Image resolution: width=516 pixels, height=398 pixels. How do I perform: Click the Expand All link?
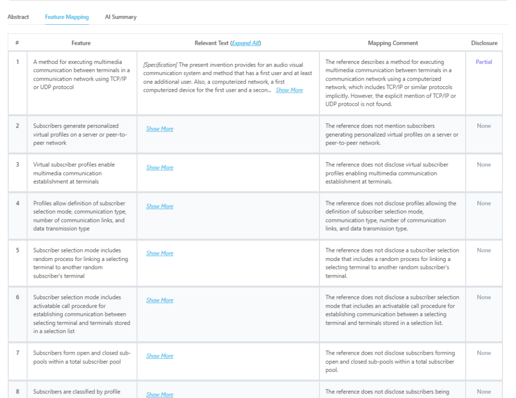[246, 43]
